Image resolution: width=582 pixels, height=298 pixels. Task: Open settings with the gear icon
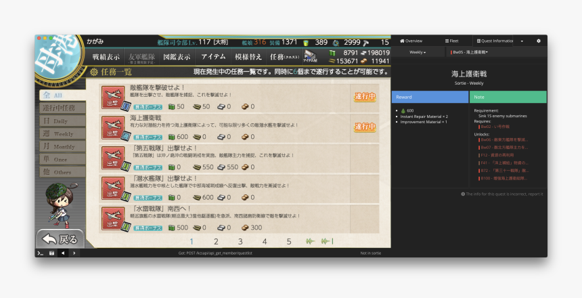[x=539, y=41]
